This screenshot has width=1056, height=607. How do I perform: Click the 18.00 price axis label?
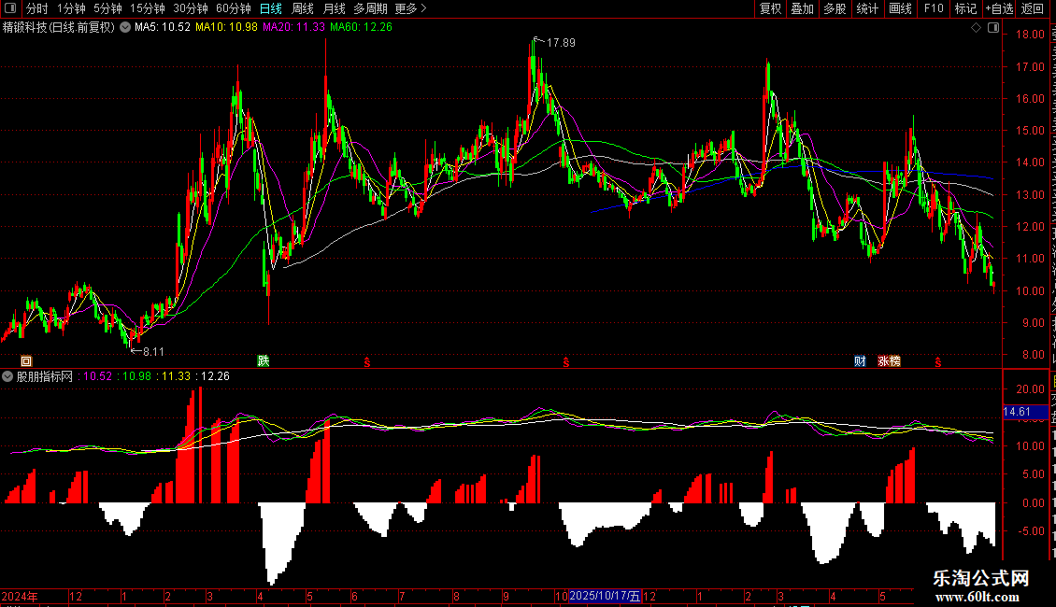click(1031, 35)
